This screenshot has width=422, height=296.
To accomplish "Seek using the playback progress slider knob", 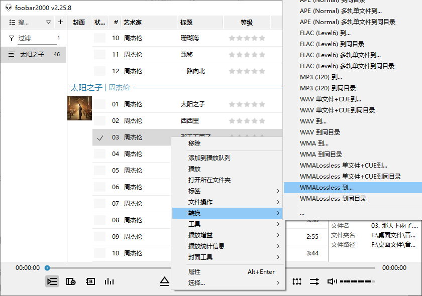I will coord(47,268).
